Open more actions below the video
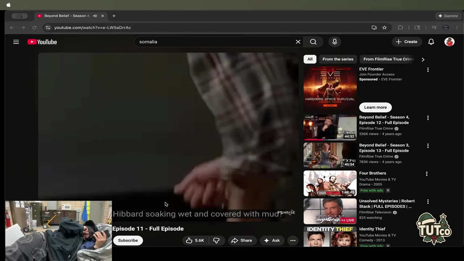 (293, 240)
